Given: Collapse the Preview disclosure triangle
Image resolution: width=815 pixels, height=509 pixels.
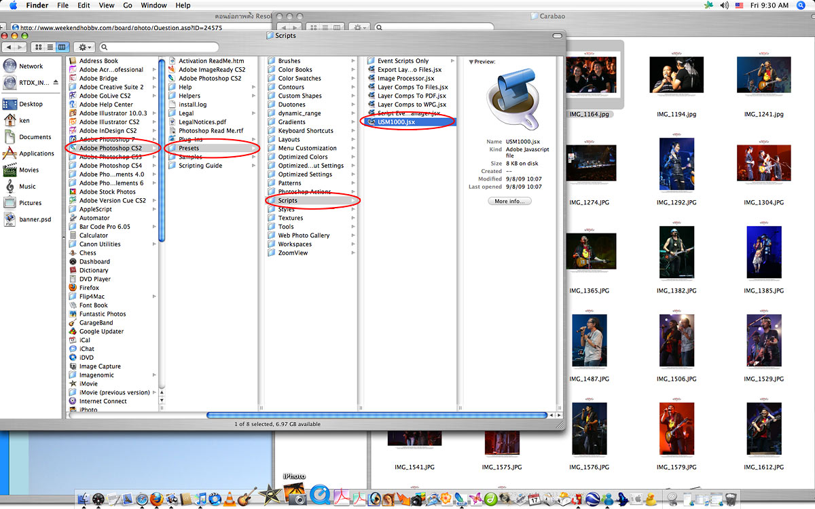Looking at the screenshot, I should click(x=471, y=62).
